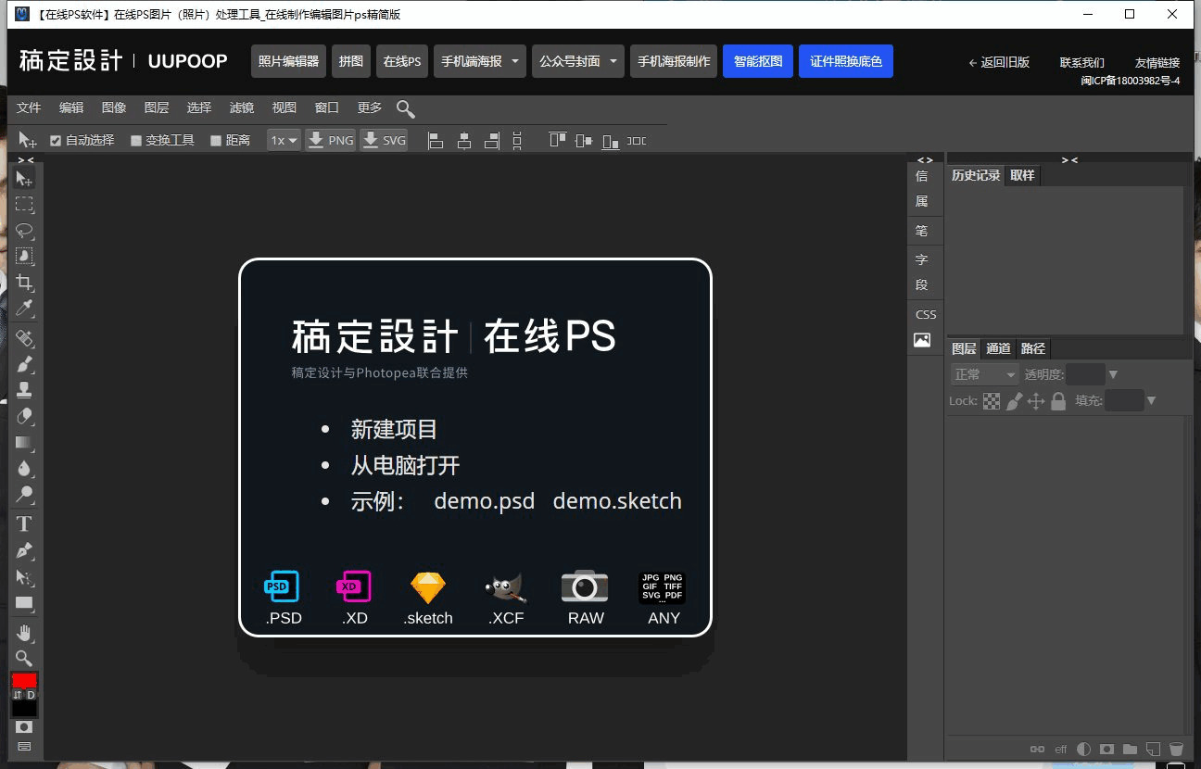
Task: Expand 公众号封面 dropdown arrow
Action: pyautogui.click(x=613, y=61)
